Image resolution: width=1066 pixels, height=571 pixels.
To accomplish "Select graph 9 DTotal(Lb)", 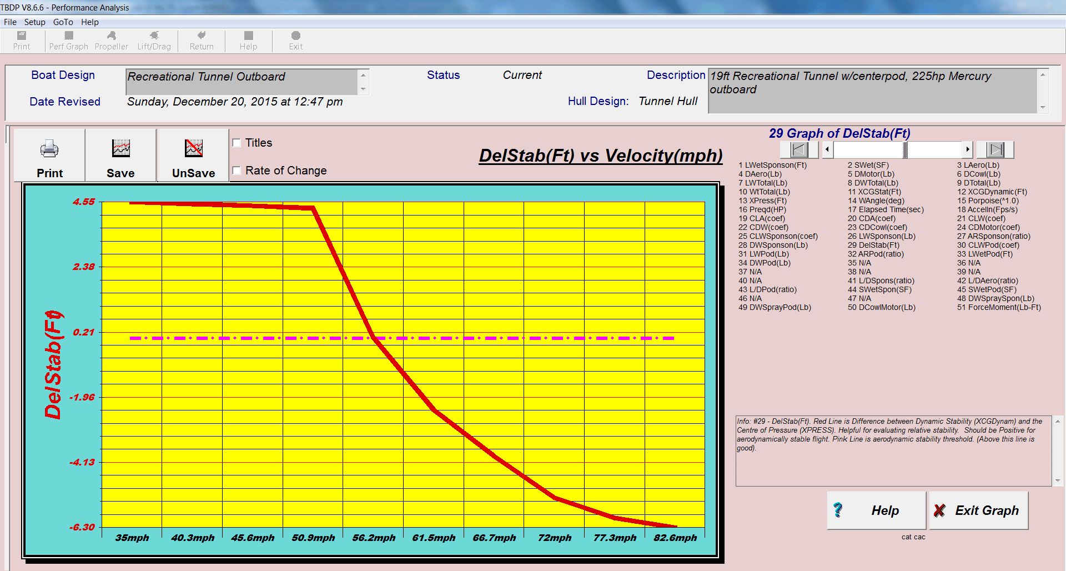I will tap(978, 183).
